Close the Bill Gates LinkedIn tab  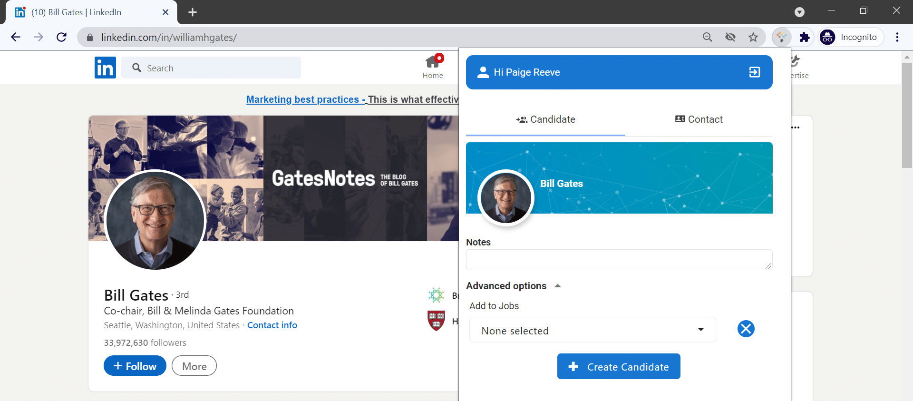165,12
